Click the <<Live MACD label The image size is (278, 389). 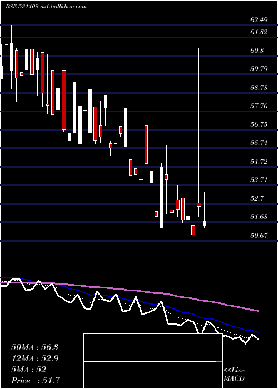pos(234,375)
